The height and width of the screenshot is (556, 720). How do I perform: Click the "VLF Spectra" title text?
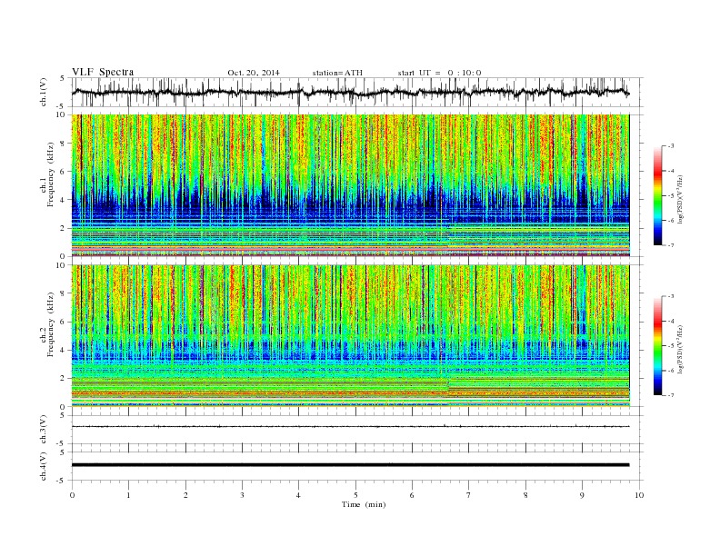pyautogui.click(x=103, y=72)
